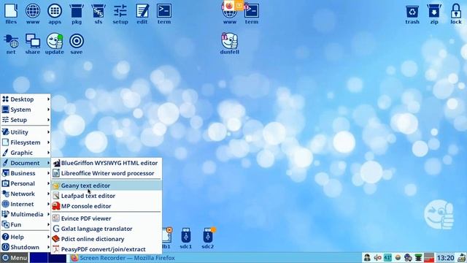Launch Leafpad text editor

[107, 196]
